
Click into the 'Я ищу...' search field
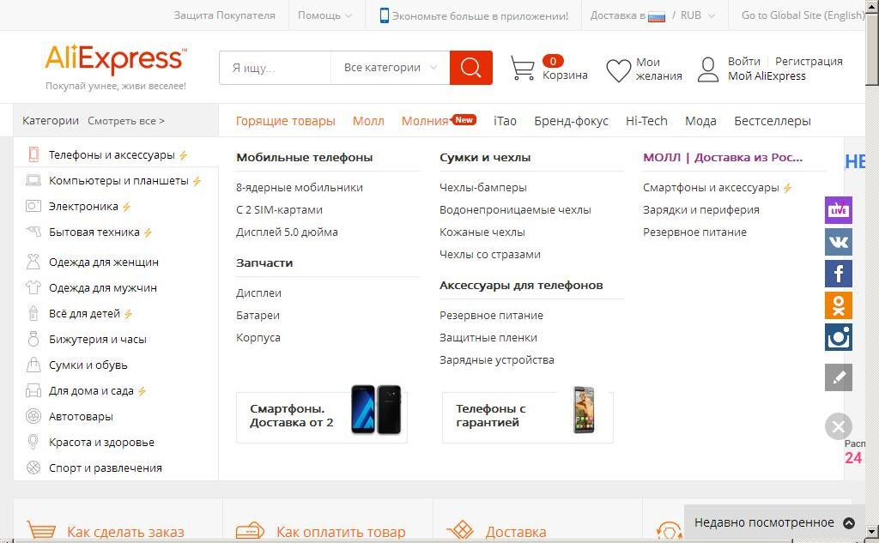[275, 68]
